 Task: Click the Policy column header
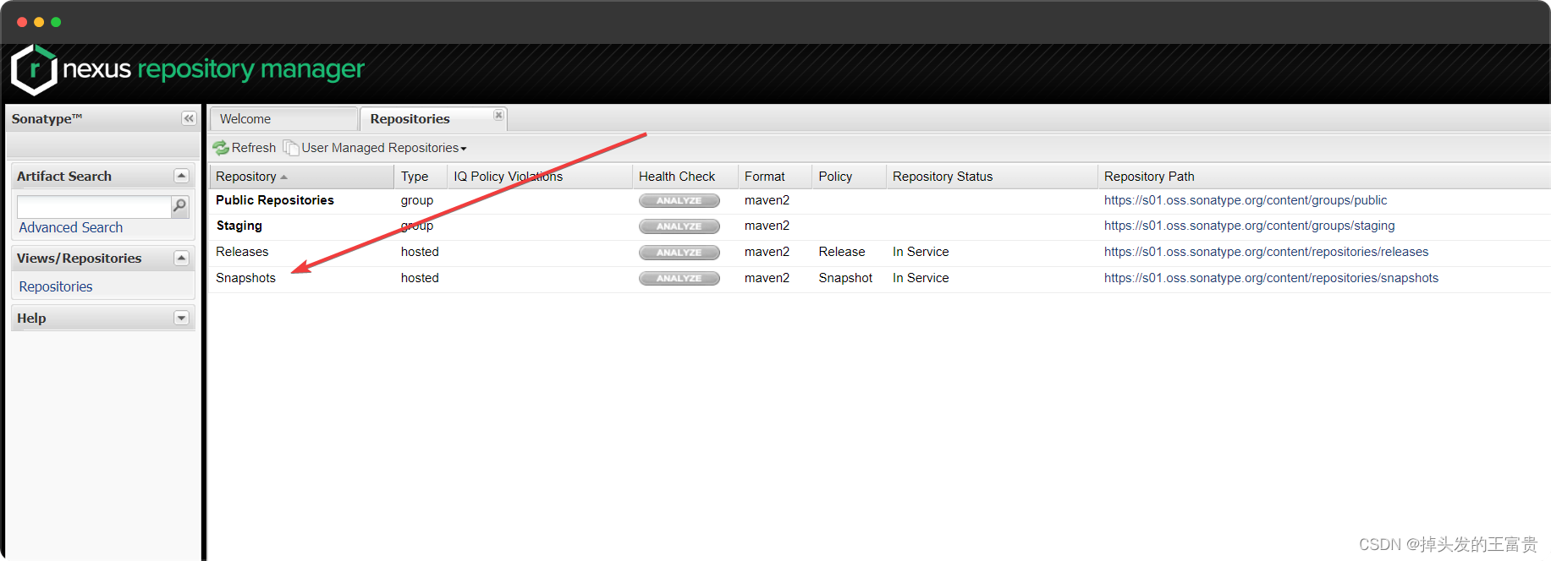(x=849, y=177)
